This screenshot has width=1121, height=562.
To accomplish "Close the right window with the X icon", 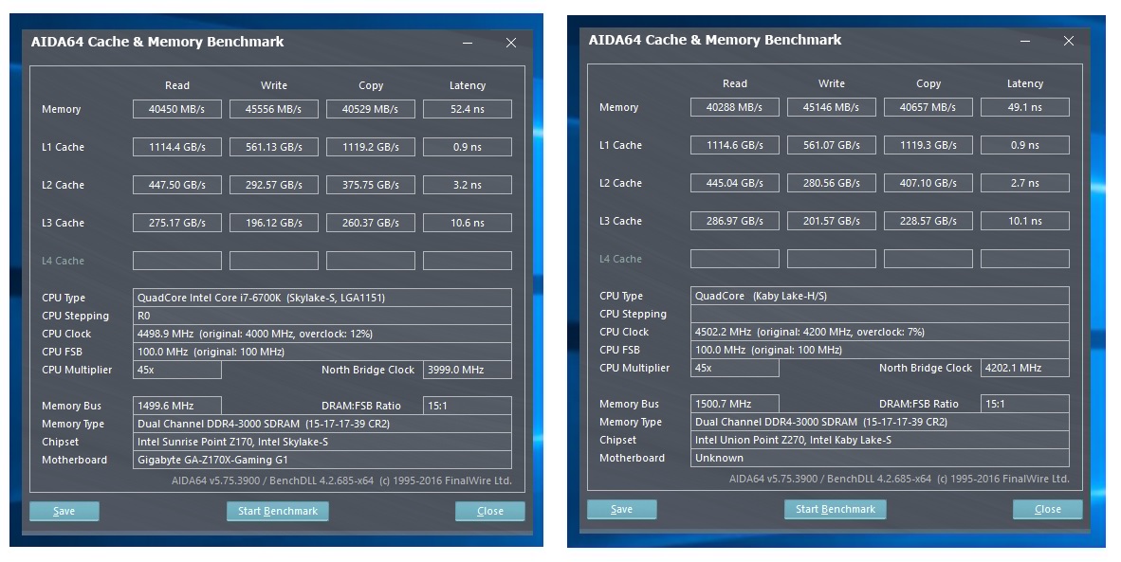I will pos(1069,41).
